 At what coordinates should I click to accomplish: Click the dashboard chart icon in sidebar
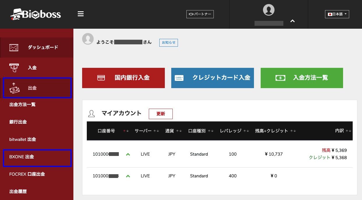click(14, 48)
